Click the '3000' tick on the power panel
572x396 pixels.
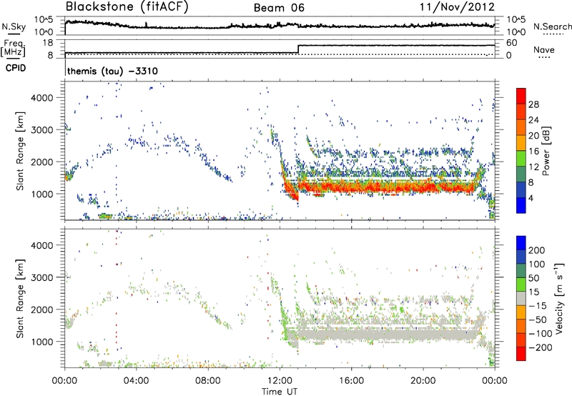(42, 130)
